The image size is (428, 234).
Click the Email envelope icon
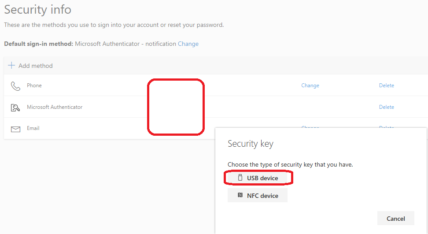pyautogui.click(x=15, y=129)
